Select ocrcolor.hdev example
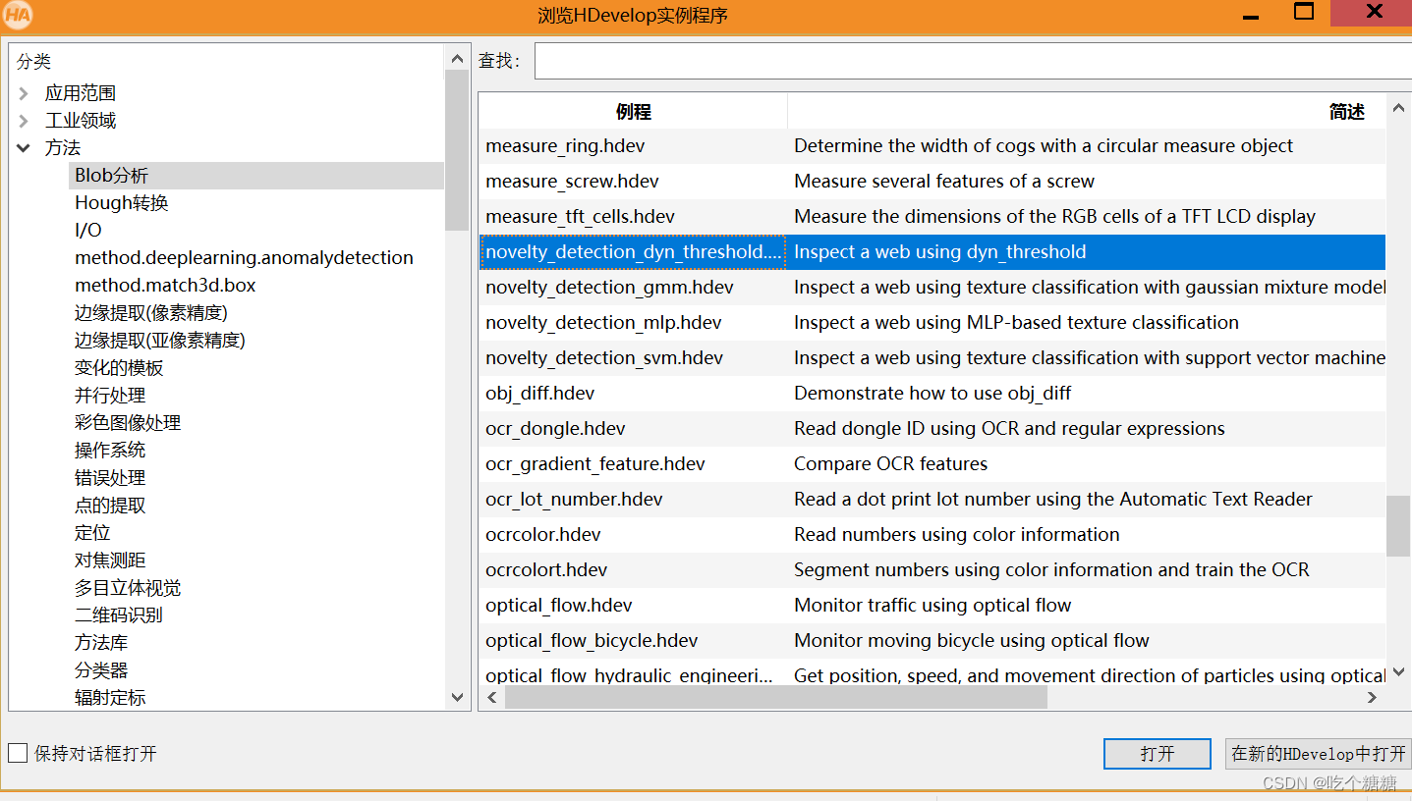 point(932,535)
